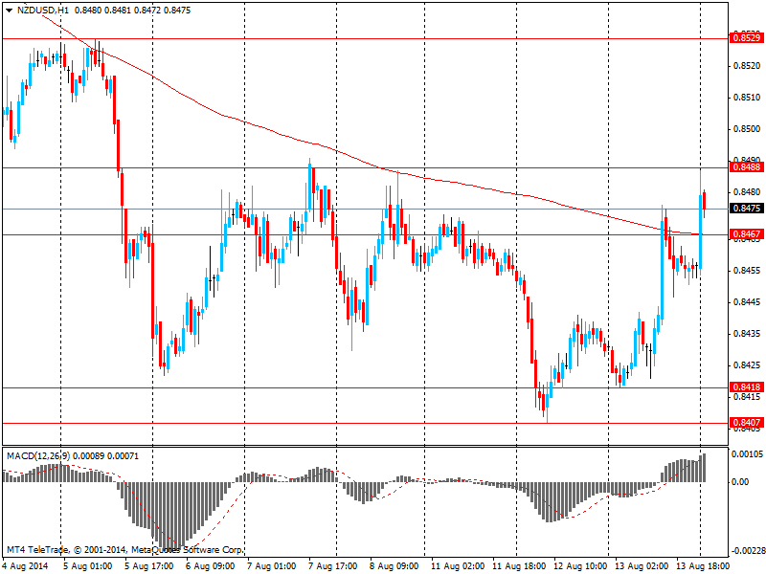Image resolution: width=766 pixels, height=574 pixels.
Task: Select the 0.00105 MACD scale value
Action: pos(748,454)
